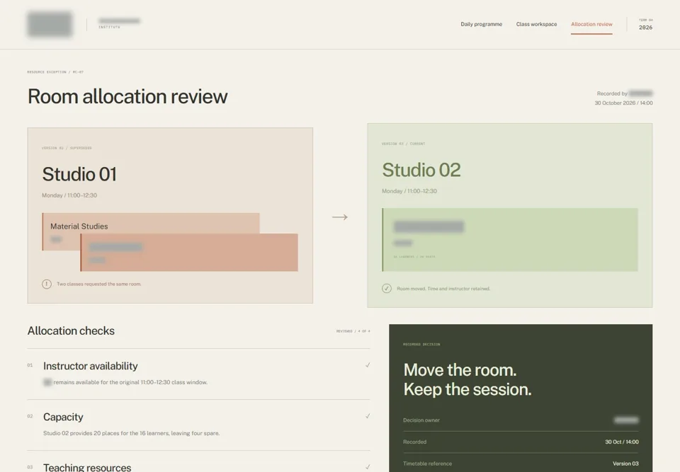Click 'Studio 02 provides 20 places' description

point(132,433)
